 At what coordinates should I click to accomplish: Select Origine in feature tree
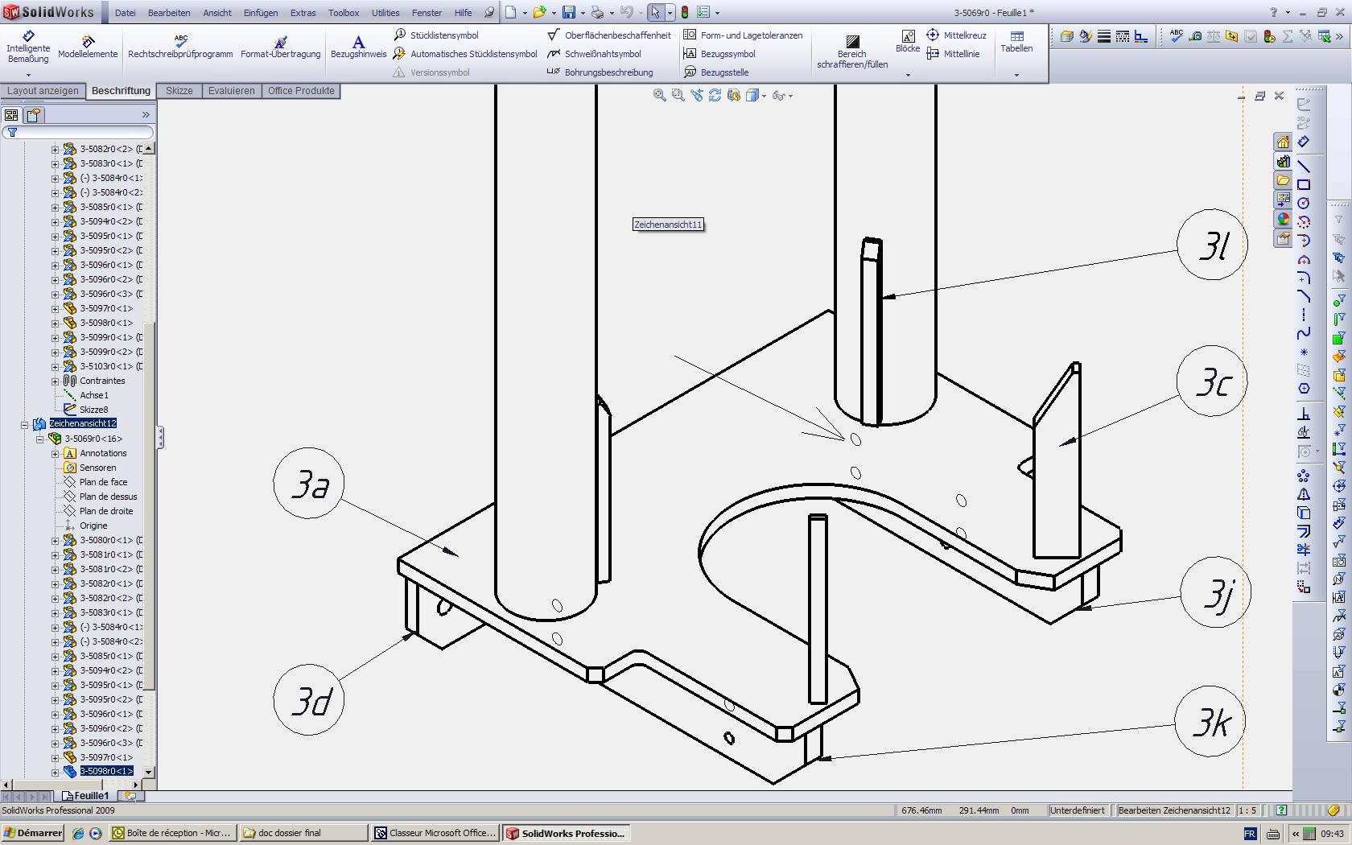pyautogui.click(x=93, y=526)
